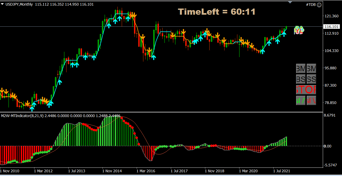Click the 1 Jul 2021 axis date
Screen dimensions: 342x176
pos(281,171)
